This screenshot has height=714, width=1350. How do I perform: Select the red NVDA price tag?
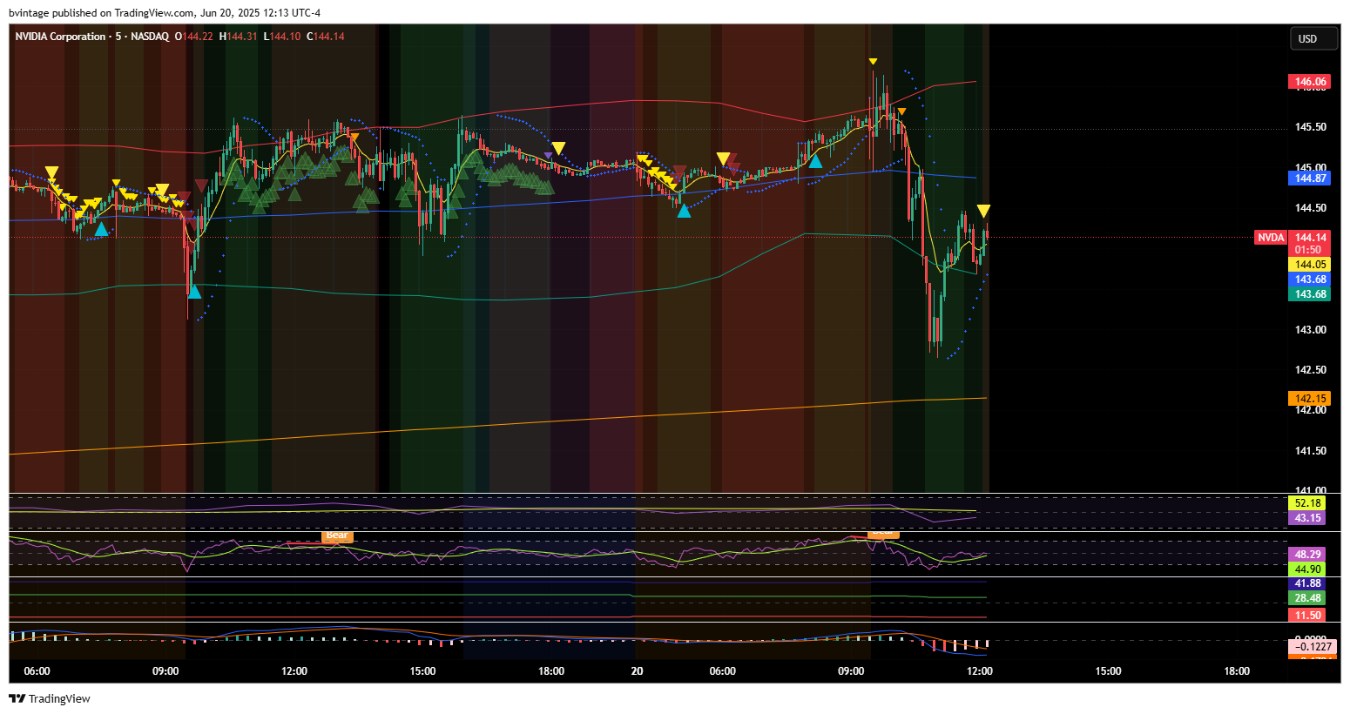[x=1270, y=238]
